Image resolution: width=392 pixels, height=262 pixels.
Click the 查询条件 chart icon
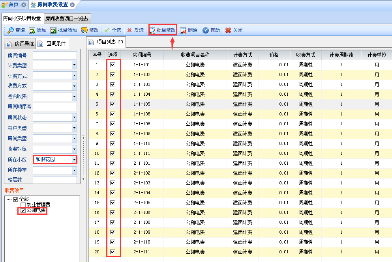pyautogui.click(x=40, y=44)
